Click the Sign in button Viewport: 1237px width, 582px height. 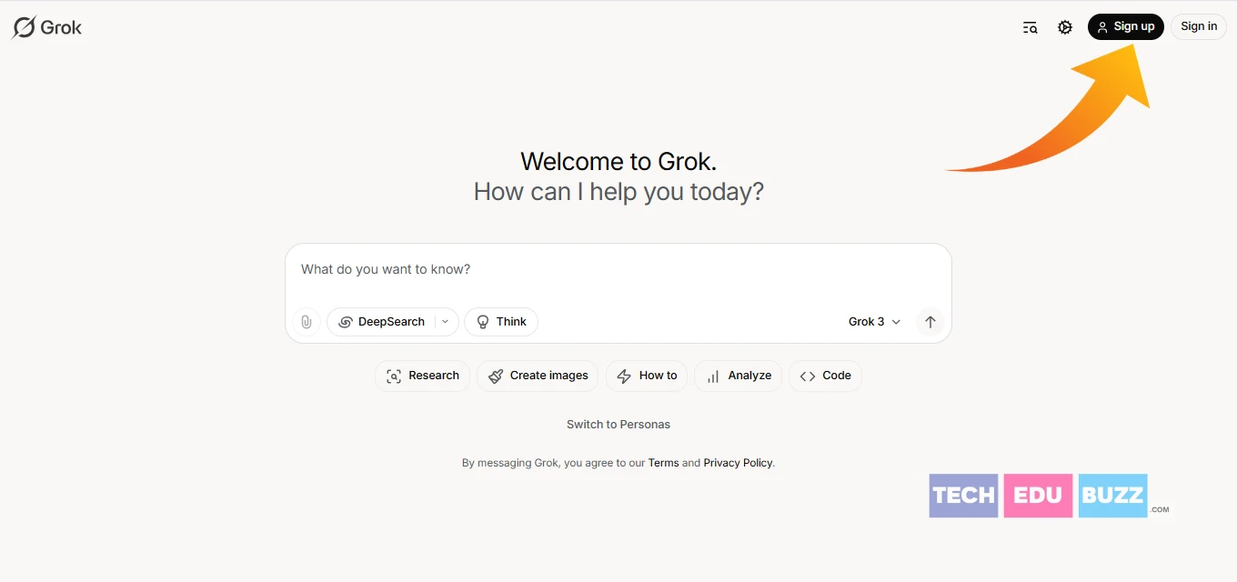click(x=1198, y=26)
